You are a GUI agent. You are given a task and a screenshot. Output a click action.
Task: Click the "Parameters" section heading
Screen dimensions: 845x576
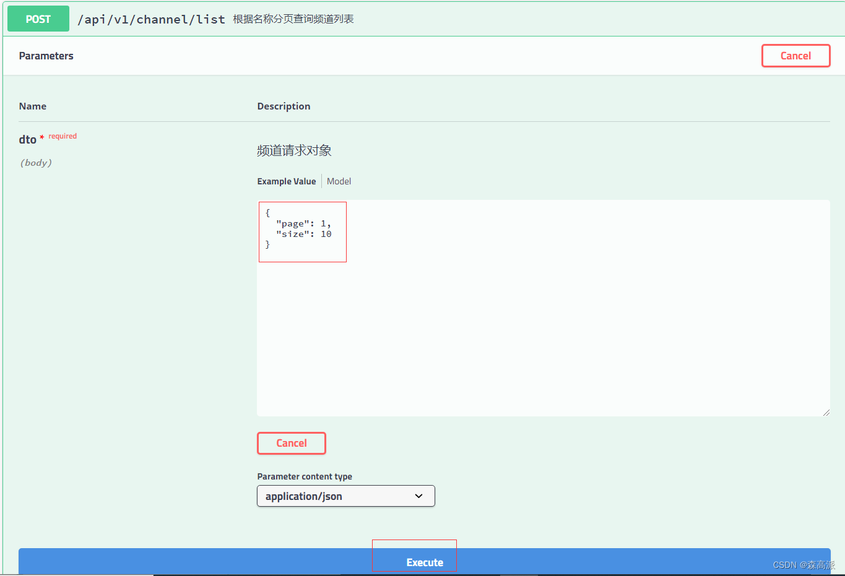pos(46,56)
